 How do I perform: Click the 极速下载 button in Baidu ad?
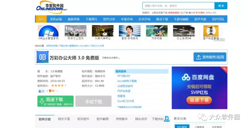(199, 100)
